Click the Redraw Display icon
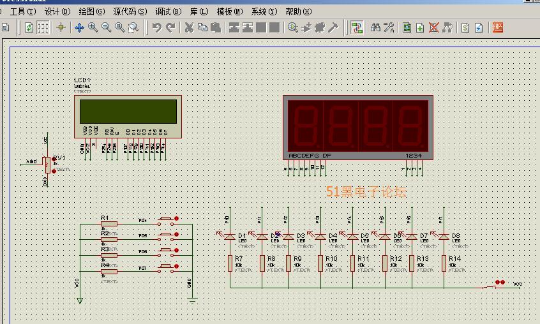The height and width of the screenshot is (324, 540). [29, 27]
